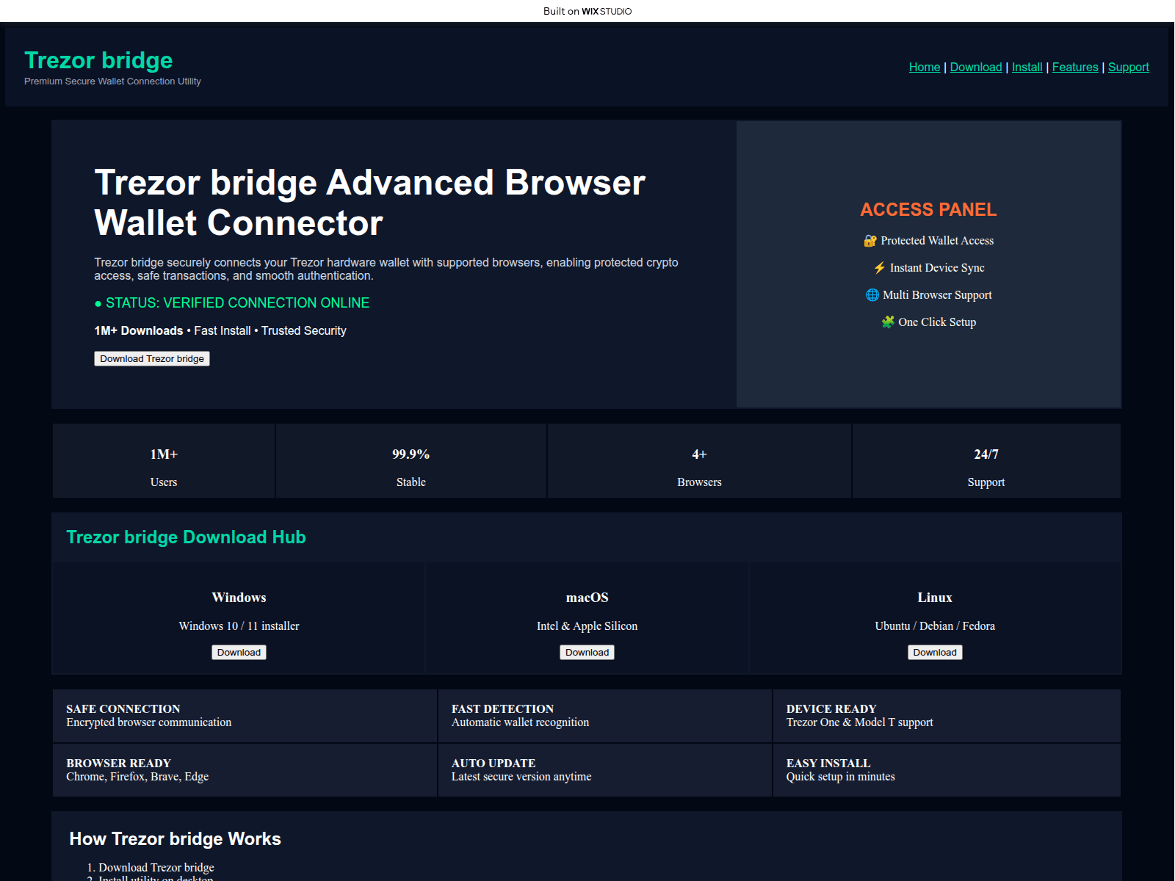
Task: Go to the Download navigation link
Action: [976, 67]
